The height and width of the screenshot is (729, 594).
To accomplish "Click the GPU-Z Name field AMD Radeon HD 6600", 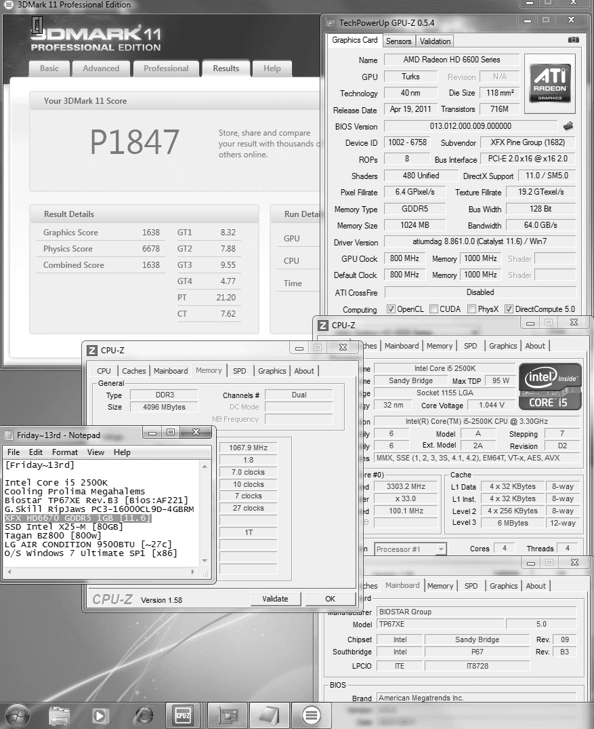I will (x=451, y=60).
